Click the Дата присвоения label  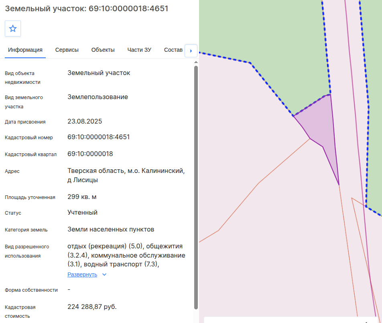click(25, 122)
